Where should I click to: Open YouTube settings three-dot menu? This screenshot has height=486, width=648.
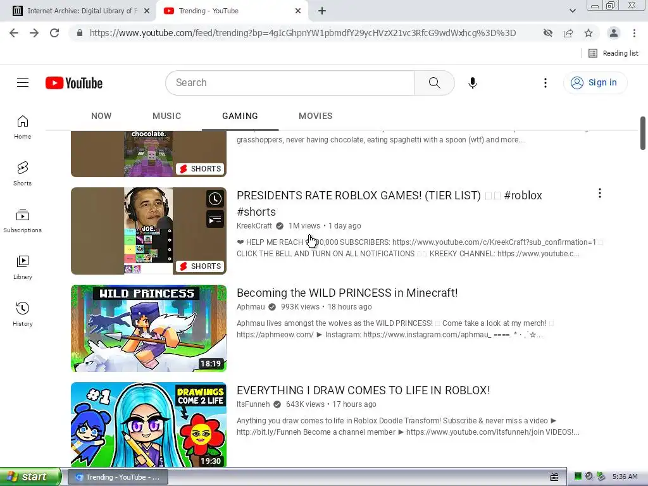click(x=545, y=83)
